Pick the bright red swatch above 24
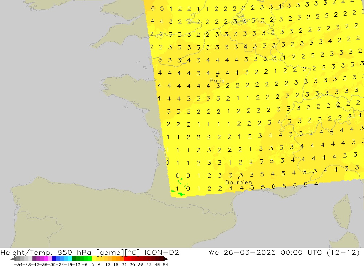 (x=126, y=259)
